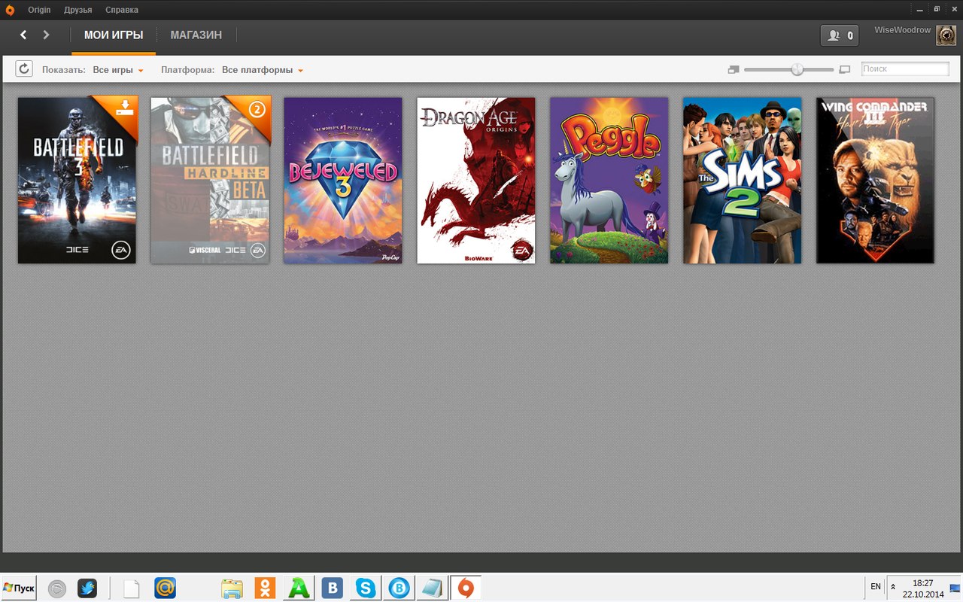Screen dimensions: 963x602
Task: Select the Bejeweled 3 game tile
Action: point(343,181)
